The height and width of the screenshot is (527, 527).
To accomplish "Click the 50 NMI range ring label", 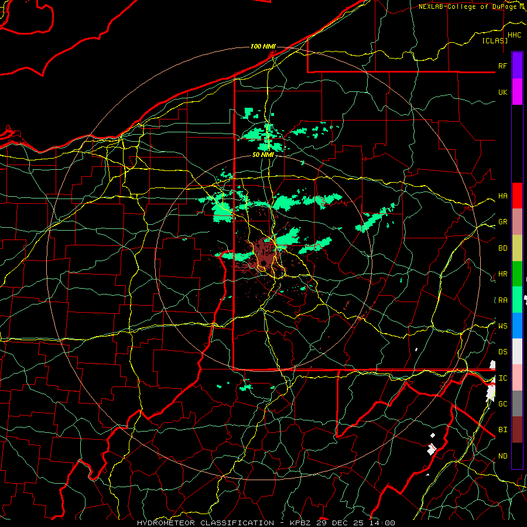I will coord(263,155).
